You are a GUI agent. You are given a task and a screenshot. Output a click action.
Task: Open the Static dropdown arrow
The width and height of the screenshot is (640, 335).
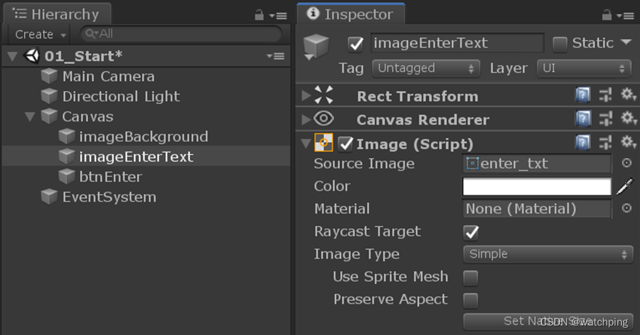point(625,42)
